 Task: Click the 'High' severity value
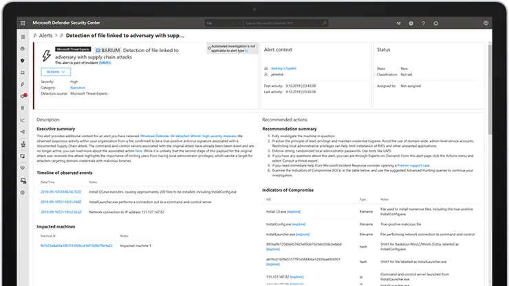tap(74, 82)
